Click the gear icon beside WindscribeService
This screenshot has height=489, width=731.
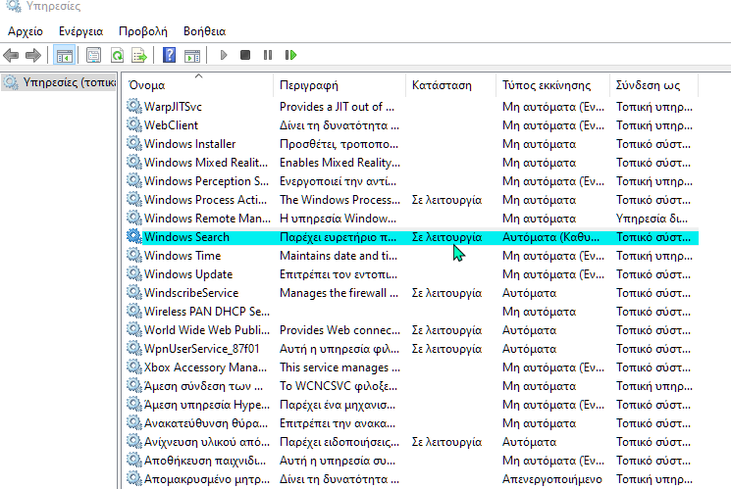pos(134,292)
